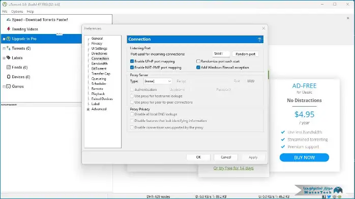This screenshot has width=355, height=199.
Task: Check Disable all local DNS lookups
Action: pyautogui.click(x=132, y=114)
